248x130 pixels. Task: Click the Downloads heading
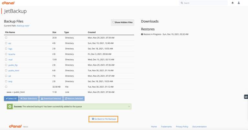(x=150, y=21)
